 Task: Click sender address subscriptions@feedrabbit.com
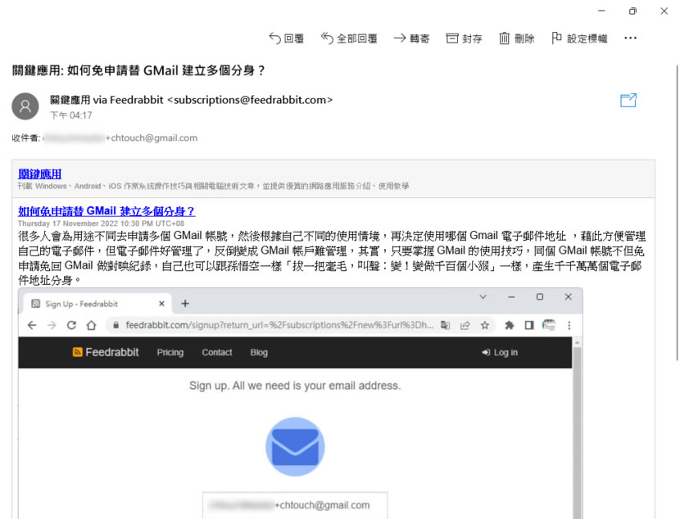pyautogui.click(x=250, y=100)
